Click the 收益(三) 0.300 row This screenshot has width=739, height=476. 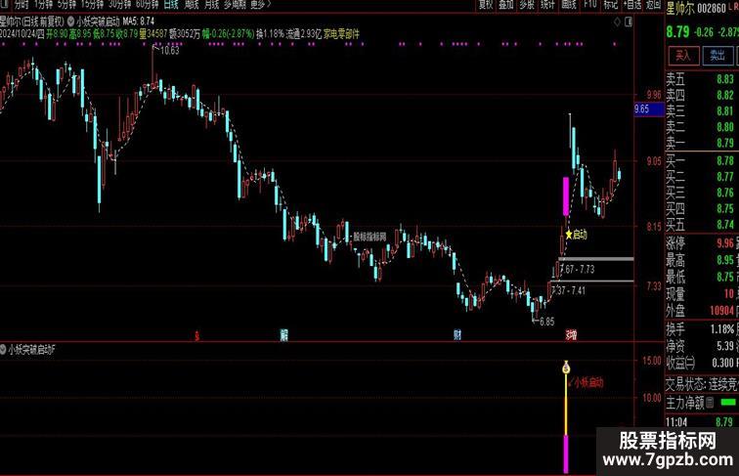point(702,363)
